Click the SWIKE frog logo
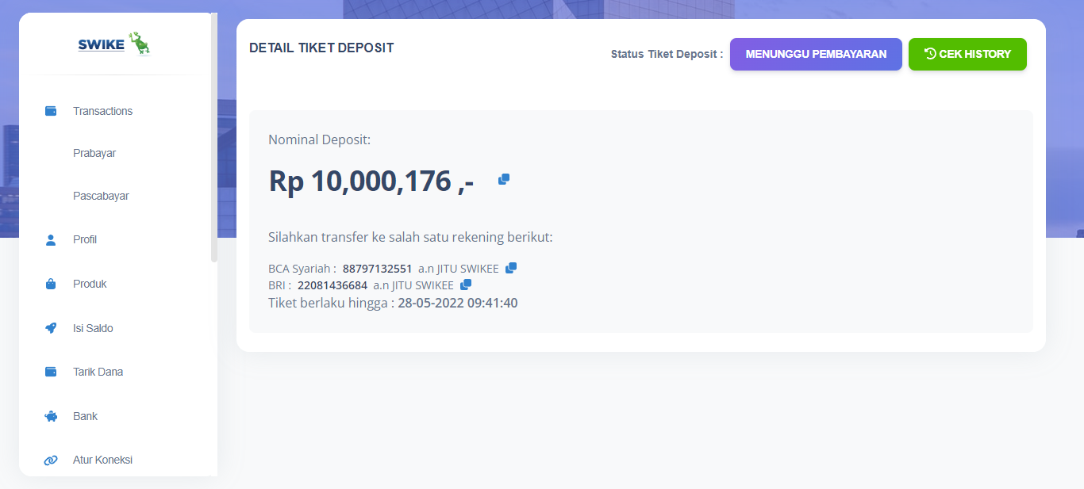Viewport: 1084px width, 489px height. (115, 44)
